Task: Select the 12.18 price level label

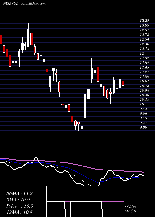Action: [x=144, y=49]
